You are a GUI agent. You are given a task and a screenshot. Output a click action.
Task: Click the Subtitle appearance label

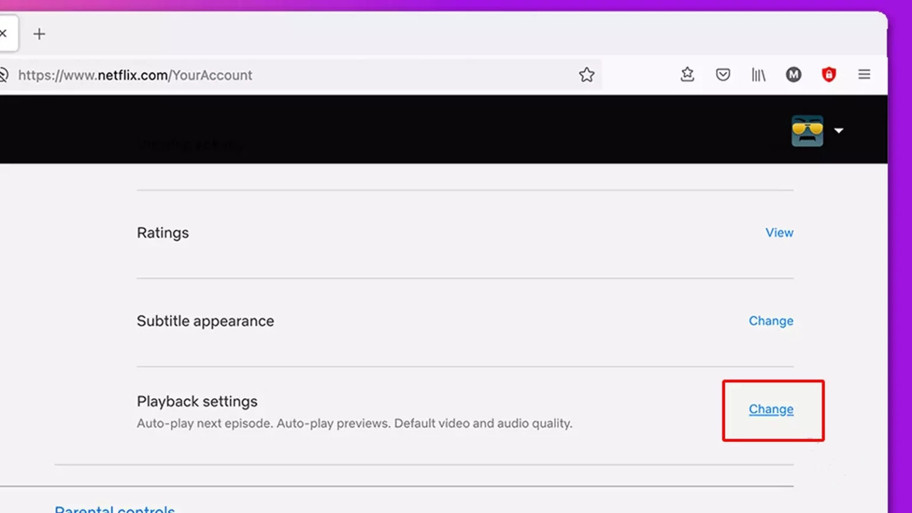click(x=205, y=321)
